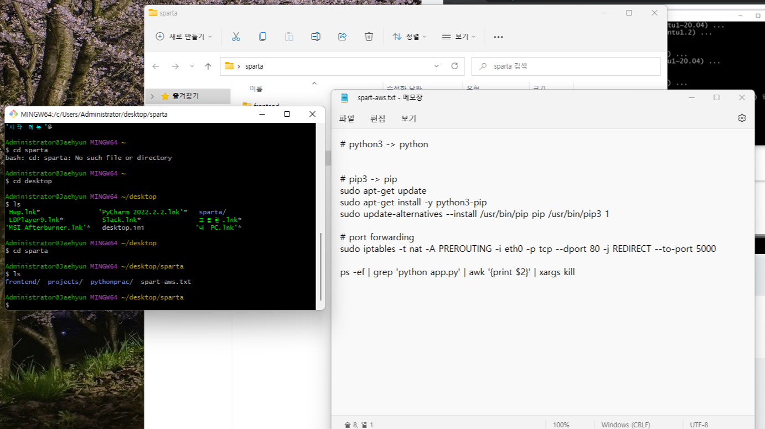Screen dimensions: 765x429
Task: Click the chevron before sparta in the address path
Action: (239, 66)
